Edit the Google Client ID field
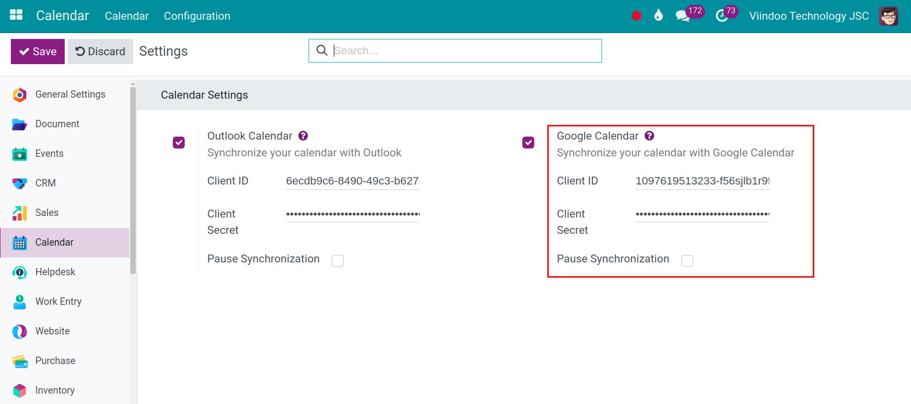Viewport: 911px width, 404px height. (702, 181)
